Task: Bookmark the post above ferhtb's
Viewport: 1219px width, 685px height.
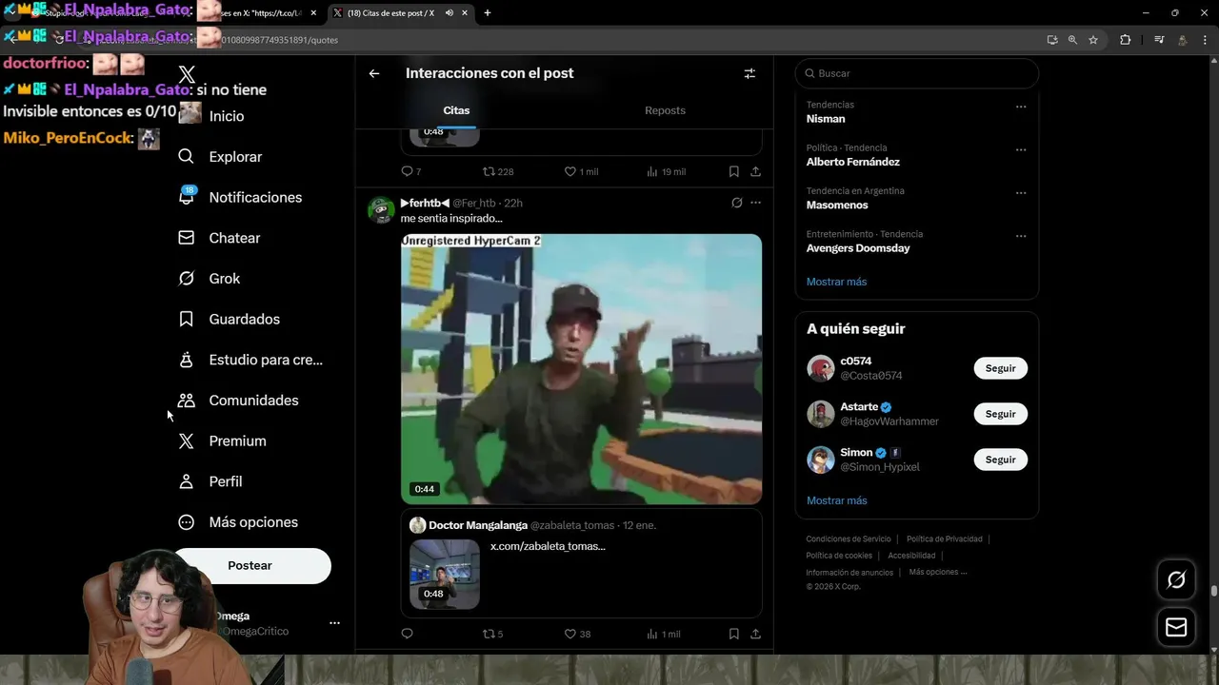Action: [733, 172]
